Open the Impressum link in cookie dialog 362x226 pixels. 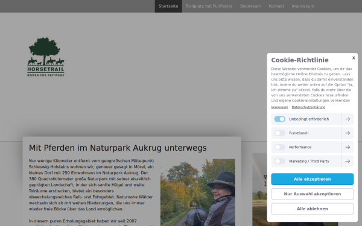pos(279,107)
